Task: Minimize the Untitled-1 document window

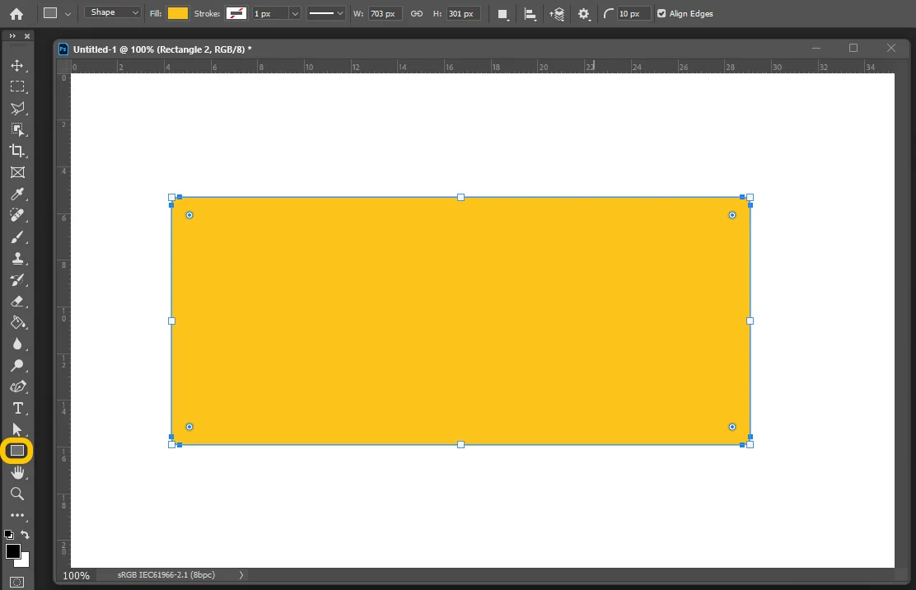Action: point(816,48)
